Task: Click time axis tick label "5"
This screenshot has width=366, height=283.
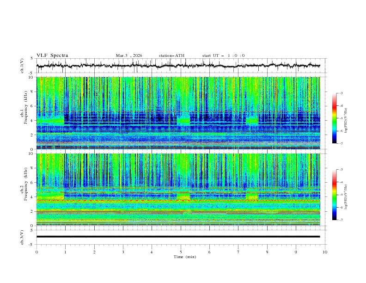Action: coord(181,252)
